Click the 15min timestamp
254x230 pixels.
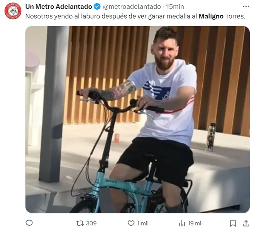[x=175, y=7]
